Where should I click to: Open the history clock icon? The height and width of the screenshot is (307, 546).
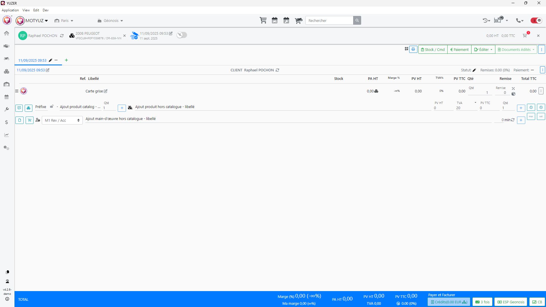click(486, 20)
